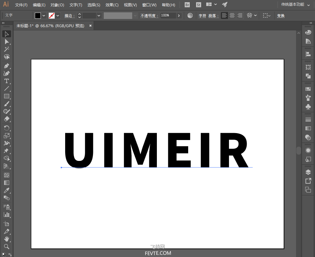Toggle align center paragraph button
Screen dimensions: 315x257
[x=232, y=15]
